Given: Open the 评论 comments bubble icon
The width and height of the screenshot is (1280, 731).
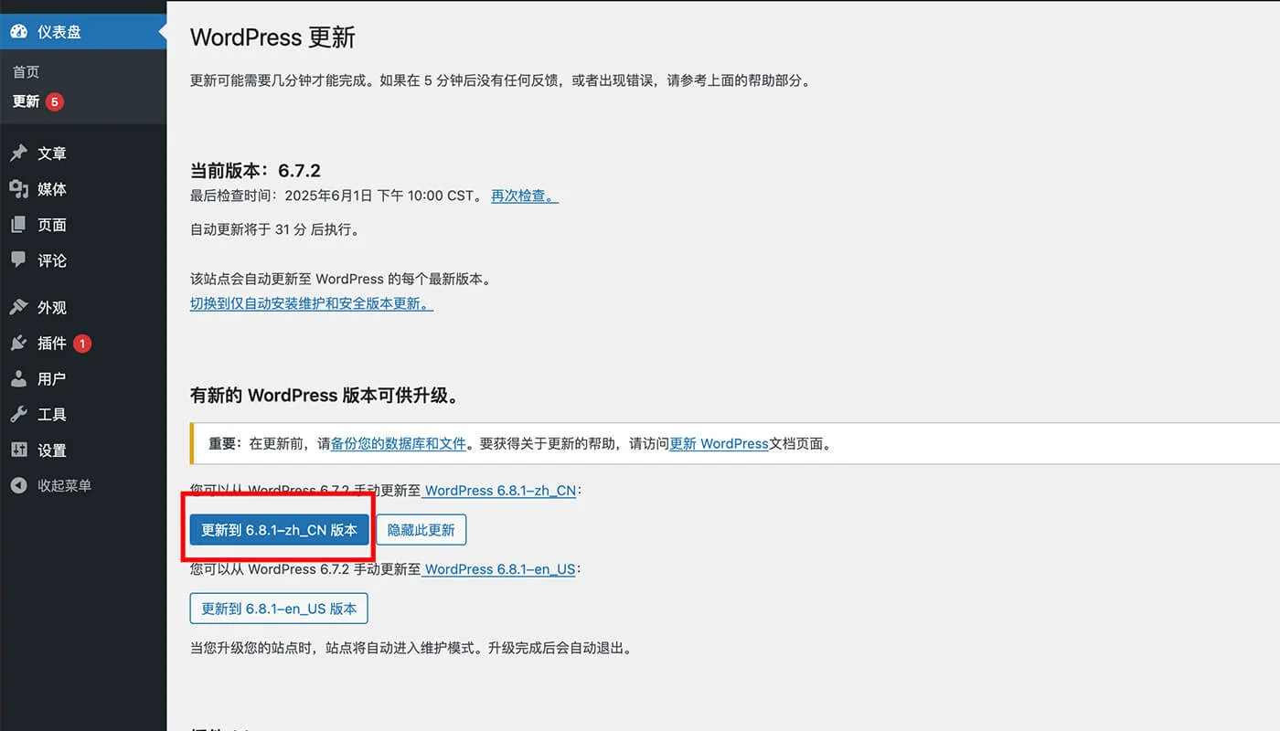Looking at the screenshot, I should coord(20,260).
